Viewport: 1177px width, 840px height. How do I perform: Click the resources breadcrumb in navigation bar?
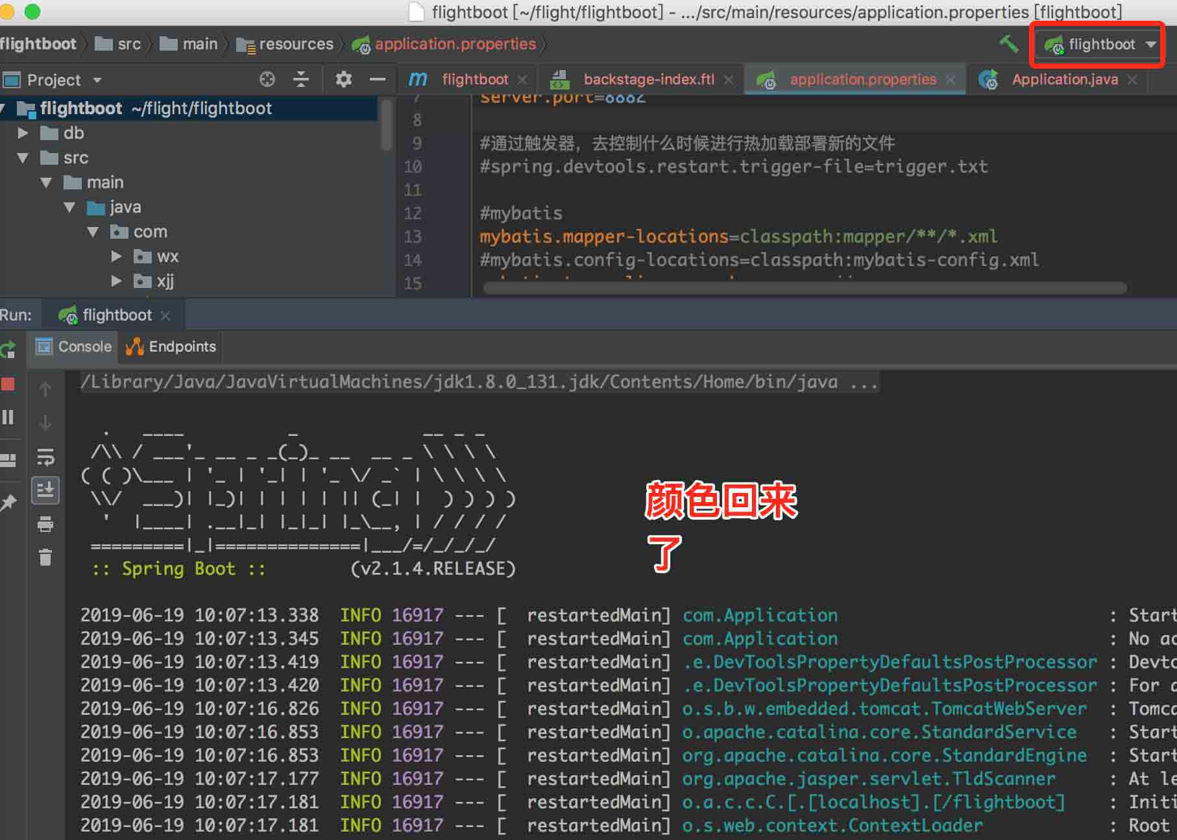pos(295,44)
